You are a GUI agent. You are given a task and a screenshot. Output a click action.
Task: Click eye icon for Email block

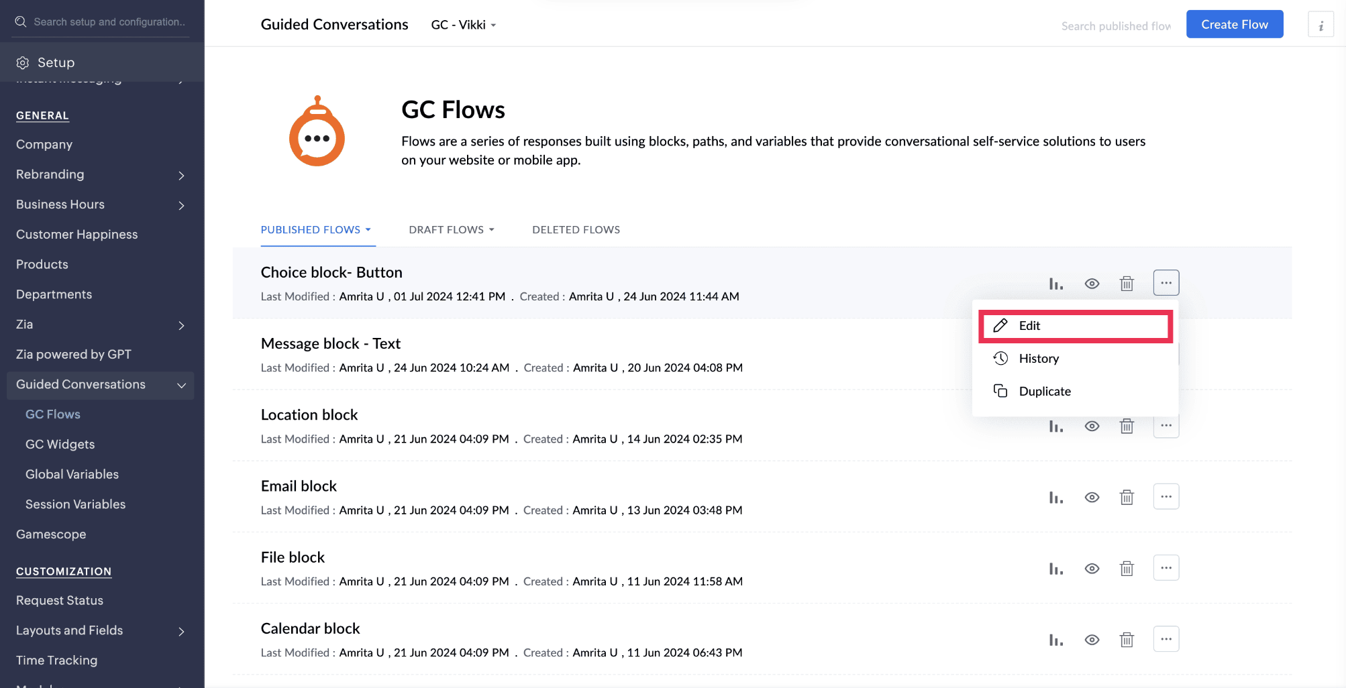[x=1092, y=498]
